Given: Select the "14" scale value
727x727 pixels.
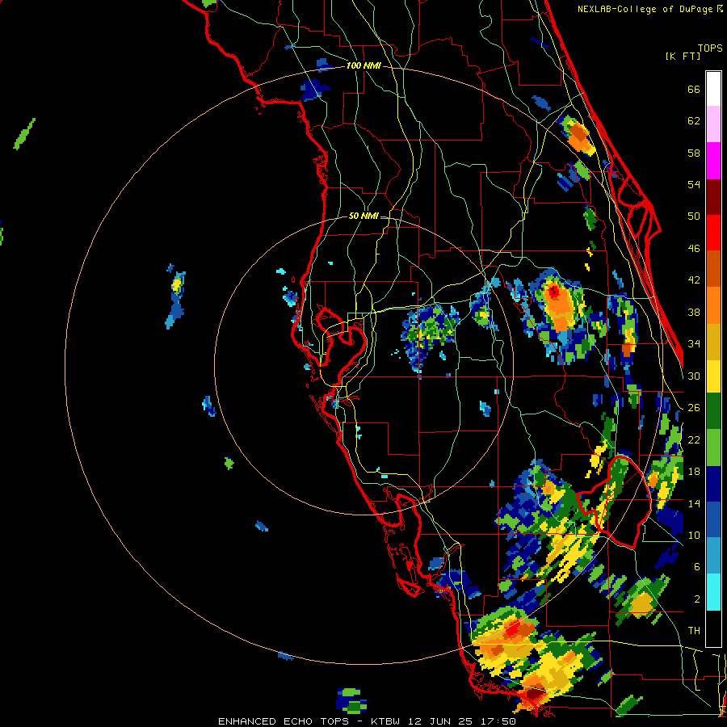Looking at the screenshot, I should tap(694, 503).
